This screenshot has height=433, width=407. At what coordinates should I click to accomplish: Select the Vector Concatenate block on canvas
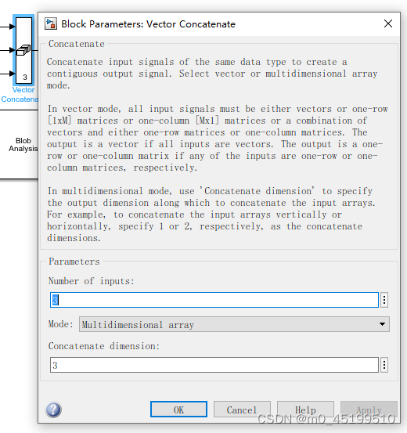(x=23, y=50)
